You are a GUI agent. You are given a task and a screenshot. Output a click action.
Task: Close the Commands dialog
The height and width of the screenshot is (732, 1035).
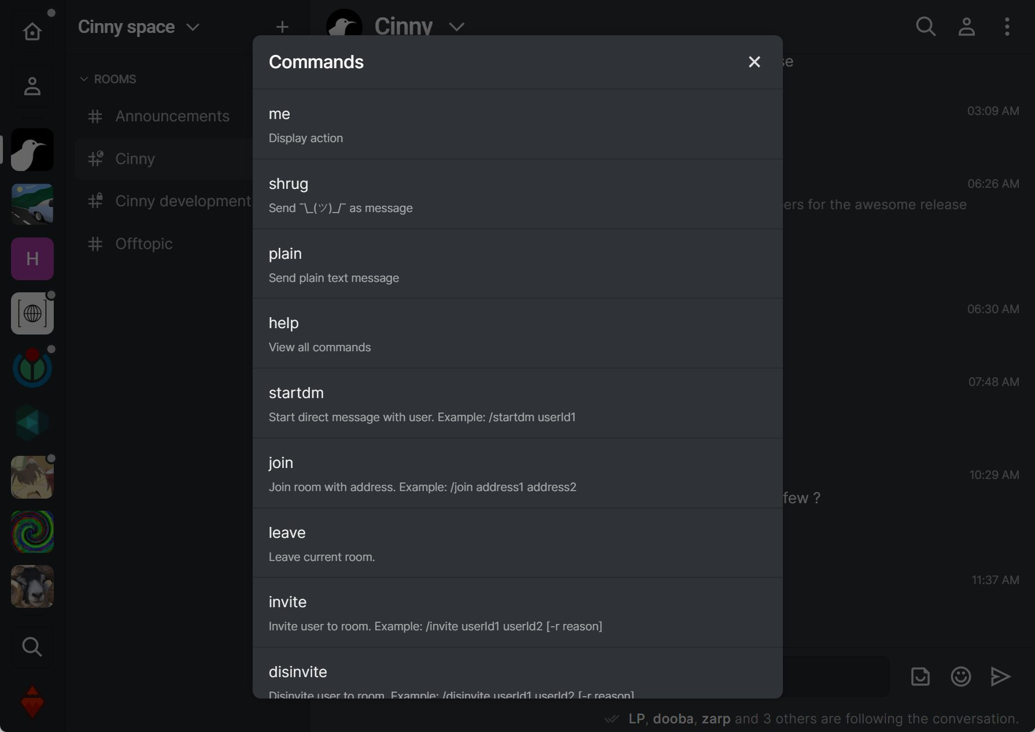(754, 62)
